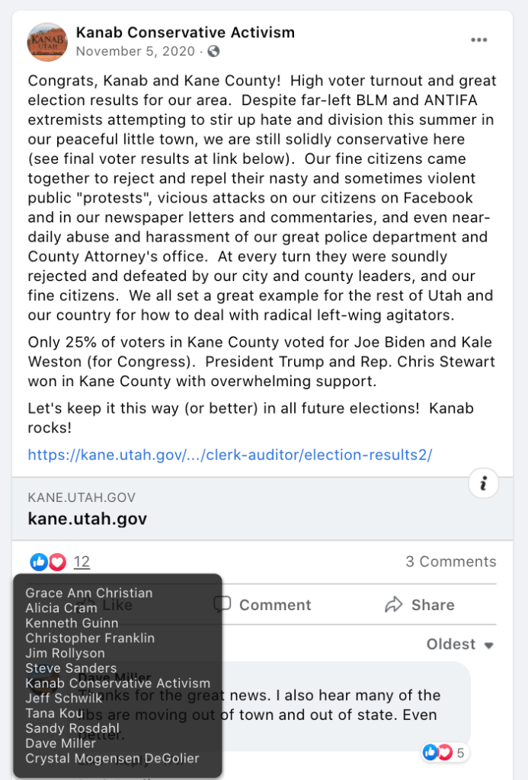
Task: Click the post paragraph ending "Kanab rocks!"
Action: 251,417
